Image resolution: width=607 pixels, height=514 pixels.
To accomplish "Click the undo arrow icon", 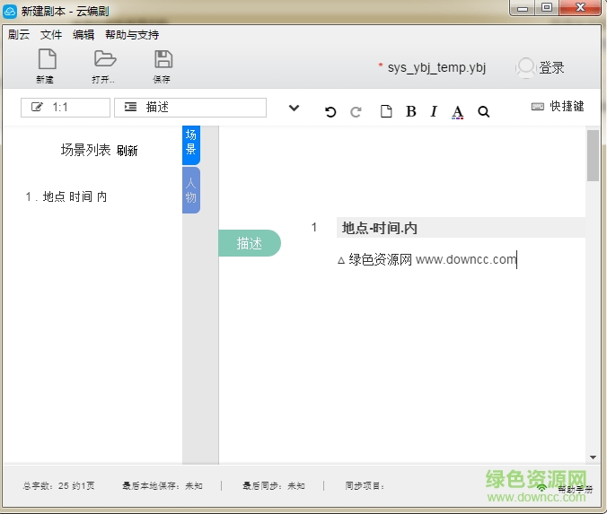I will click(330, 112).
